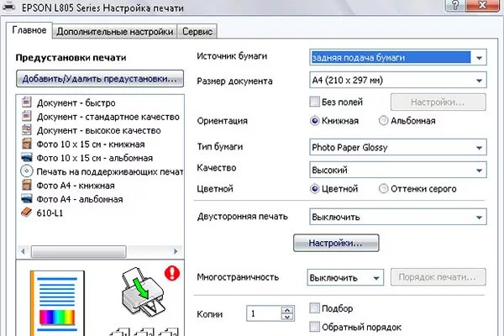The width and height of the screenshot is (504, 336).
Task: Click 'Добавить/Удалить предустановки...' button
Action: pos(100,78)
